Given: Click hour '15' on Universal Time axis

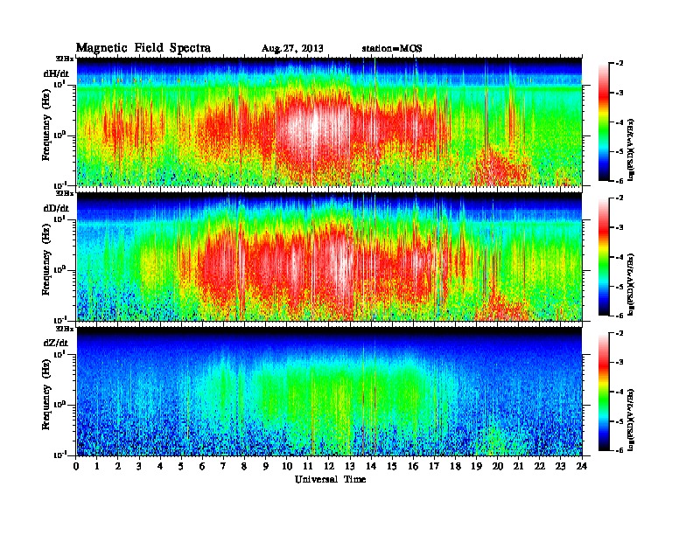Looking at the screenshot, I should click(392, 466).
